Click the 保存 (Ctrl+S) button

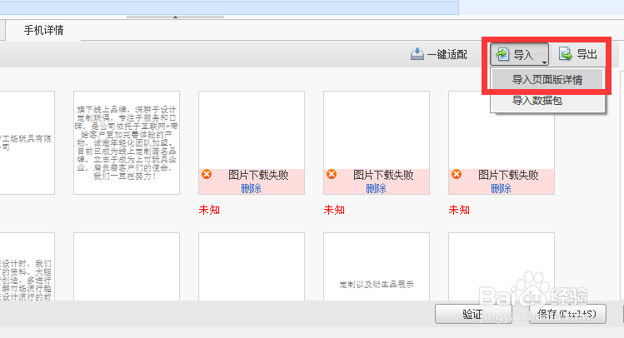pyautogui.click(x=567, y=314)
